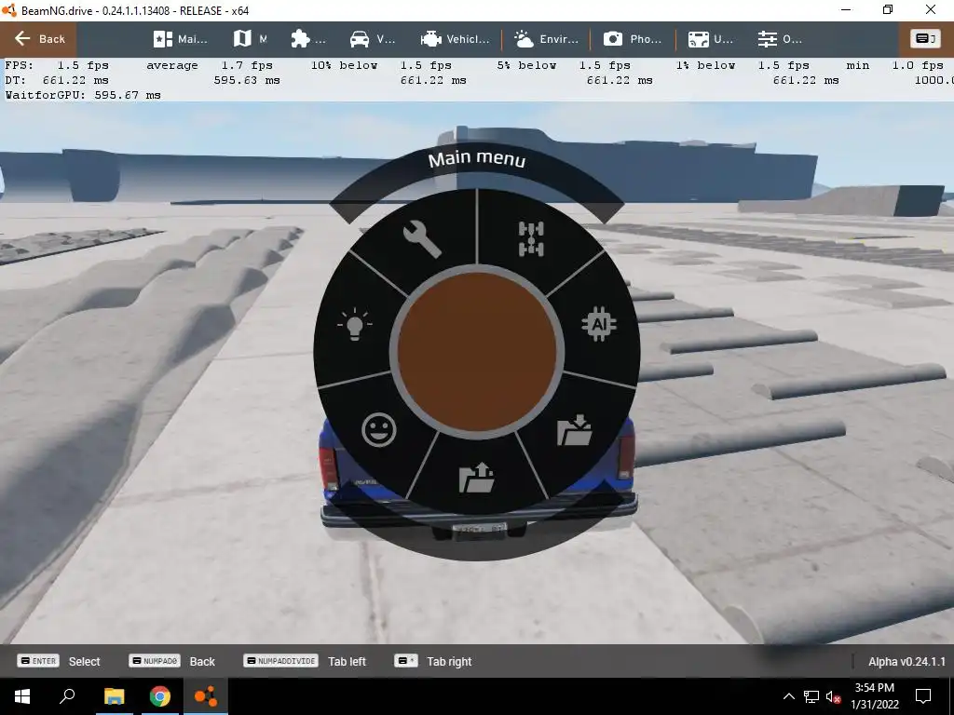Click the WaitforGPU performance readout

(83, 95)
